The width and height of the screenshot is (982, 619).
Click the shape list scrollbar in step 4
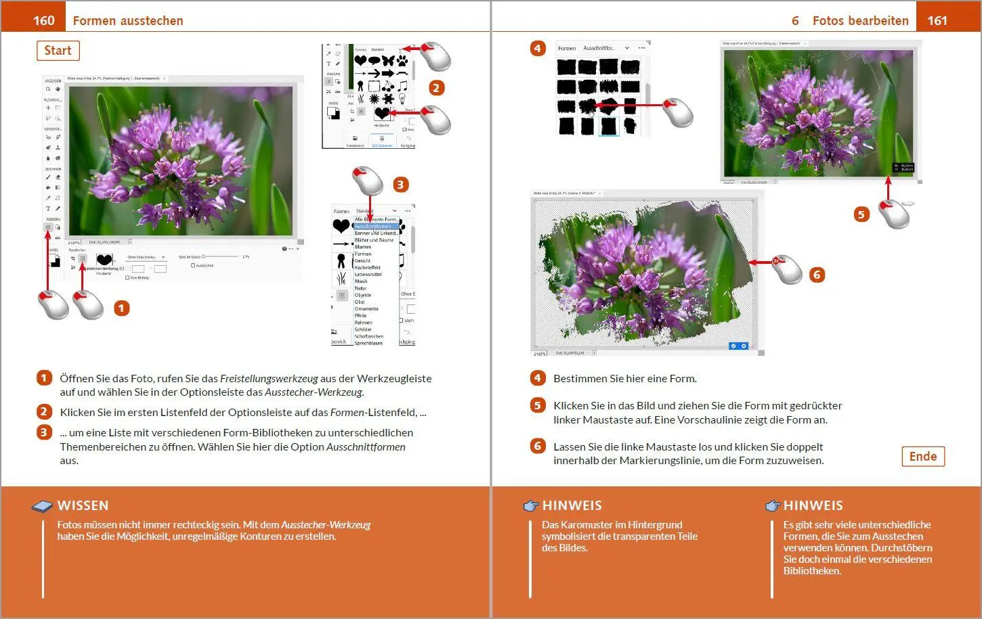tap(648, 95)
